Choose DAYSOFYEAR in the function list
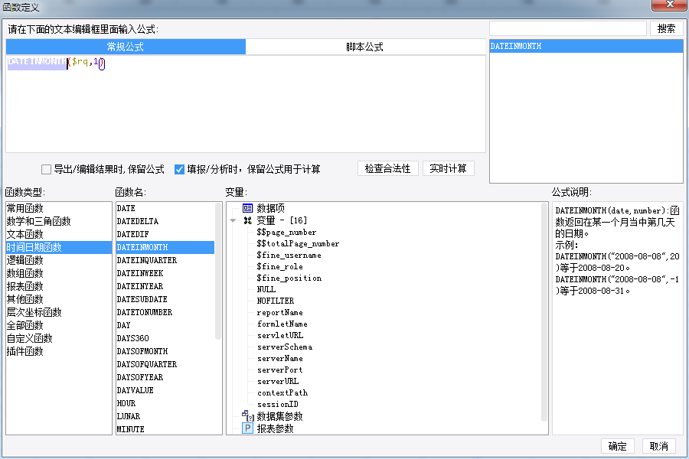689x459 pixels. (x=165, y=377)
